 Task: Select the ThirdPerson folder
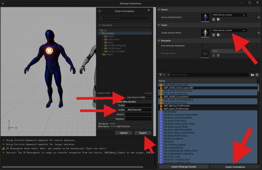113,48
